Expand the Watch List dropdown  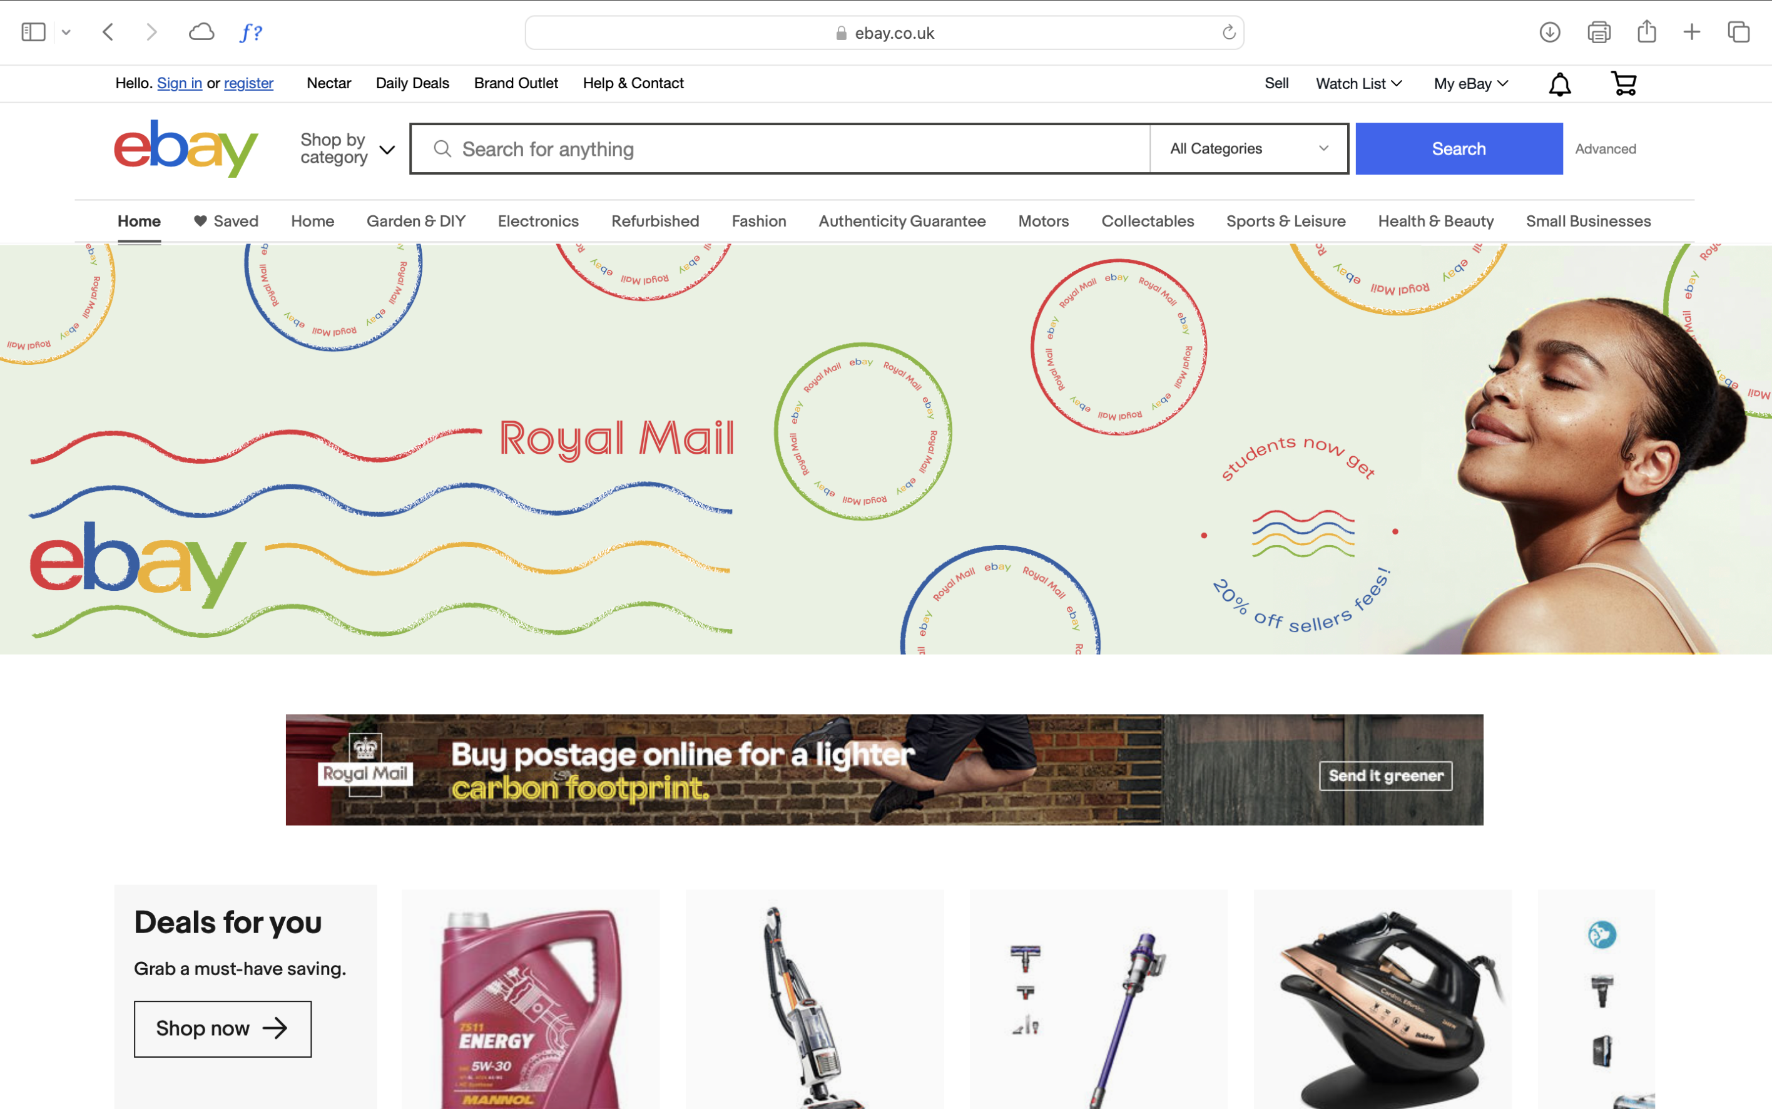[x=1358, y=84]
